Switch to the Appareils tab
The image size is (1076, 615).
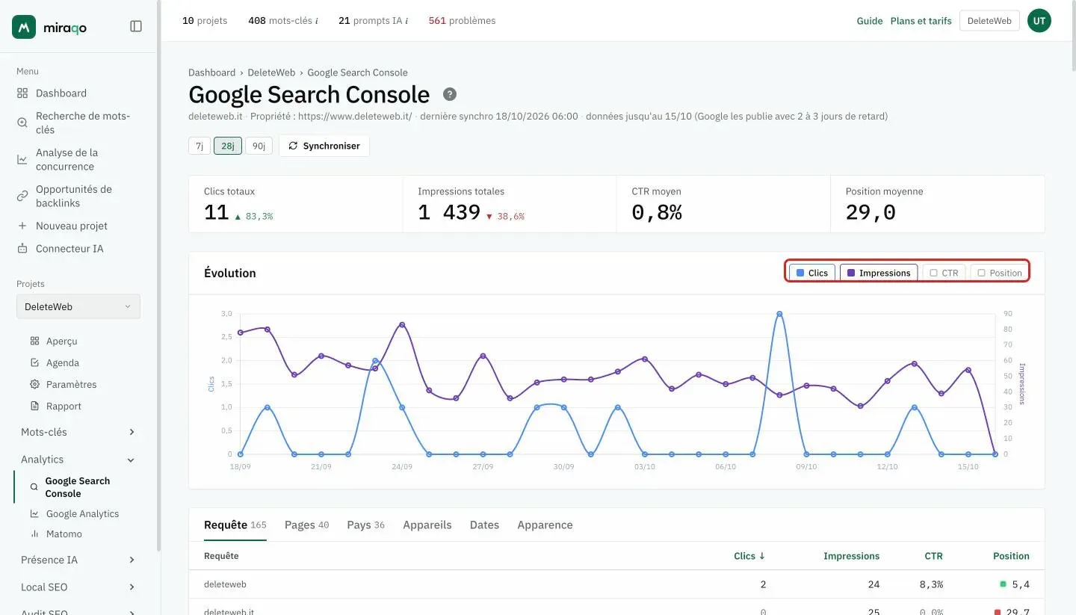[x=427, y=525]
